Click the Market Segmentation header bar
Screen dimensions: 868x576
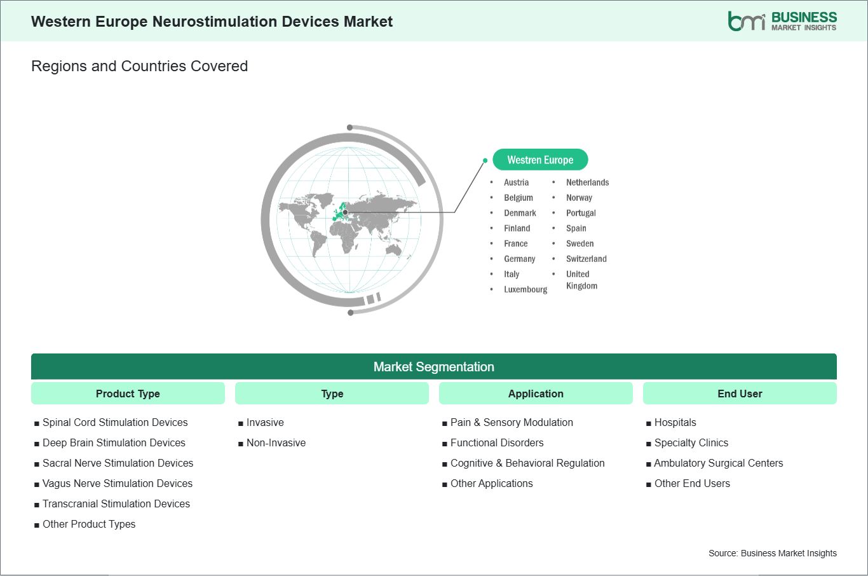[434, 367]
